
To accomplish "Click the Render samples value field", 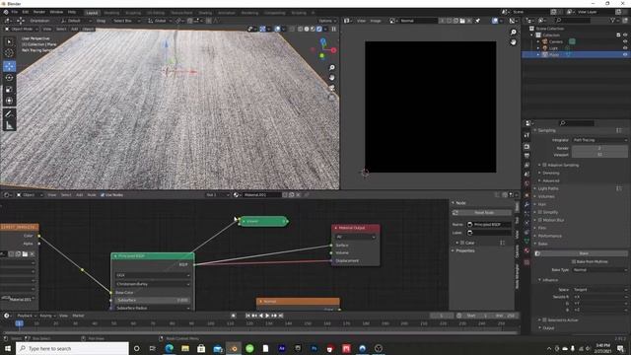I will (599, 148).
